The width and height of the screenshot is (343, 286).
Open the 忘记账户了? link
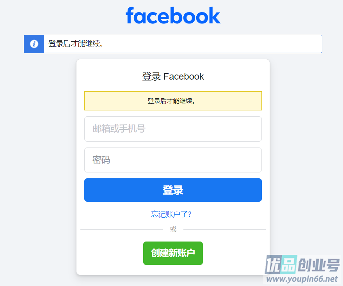click(x=171, y=214)
